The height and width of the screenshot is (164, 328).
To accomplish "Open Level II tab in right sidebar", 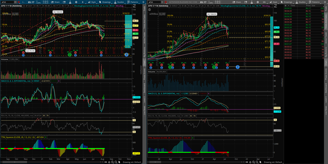I will click(x=326, y=99).
